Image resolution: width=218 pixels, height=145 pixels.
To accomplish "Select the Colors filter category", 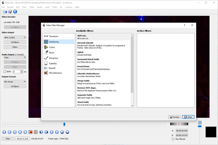I will point(59,47).
